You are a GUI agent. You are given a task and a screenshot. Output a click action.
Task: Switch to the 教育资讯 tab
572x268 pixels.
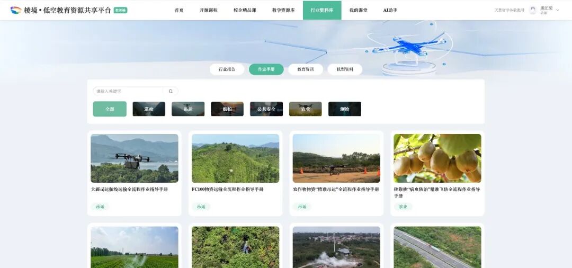306,69
